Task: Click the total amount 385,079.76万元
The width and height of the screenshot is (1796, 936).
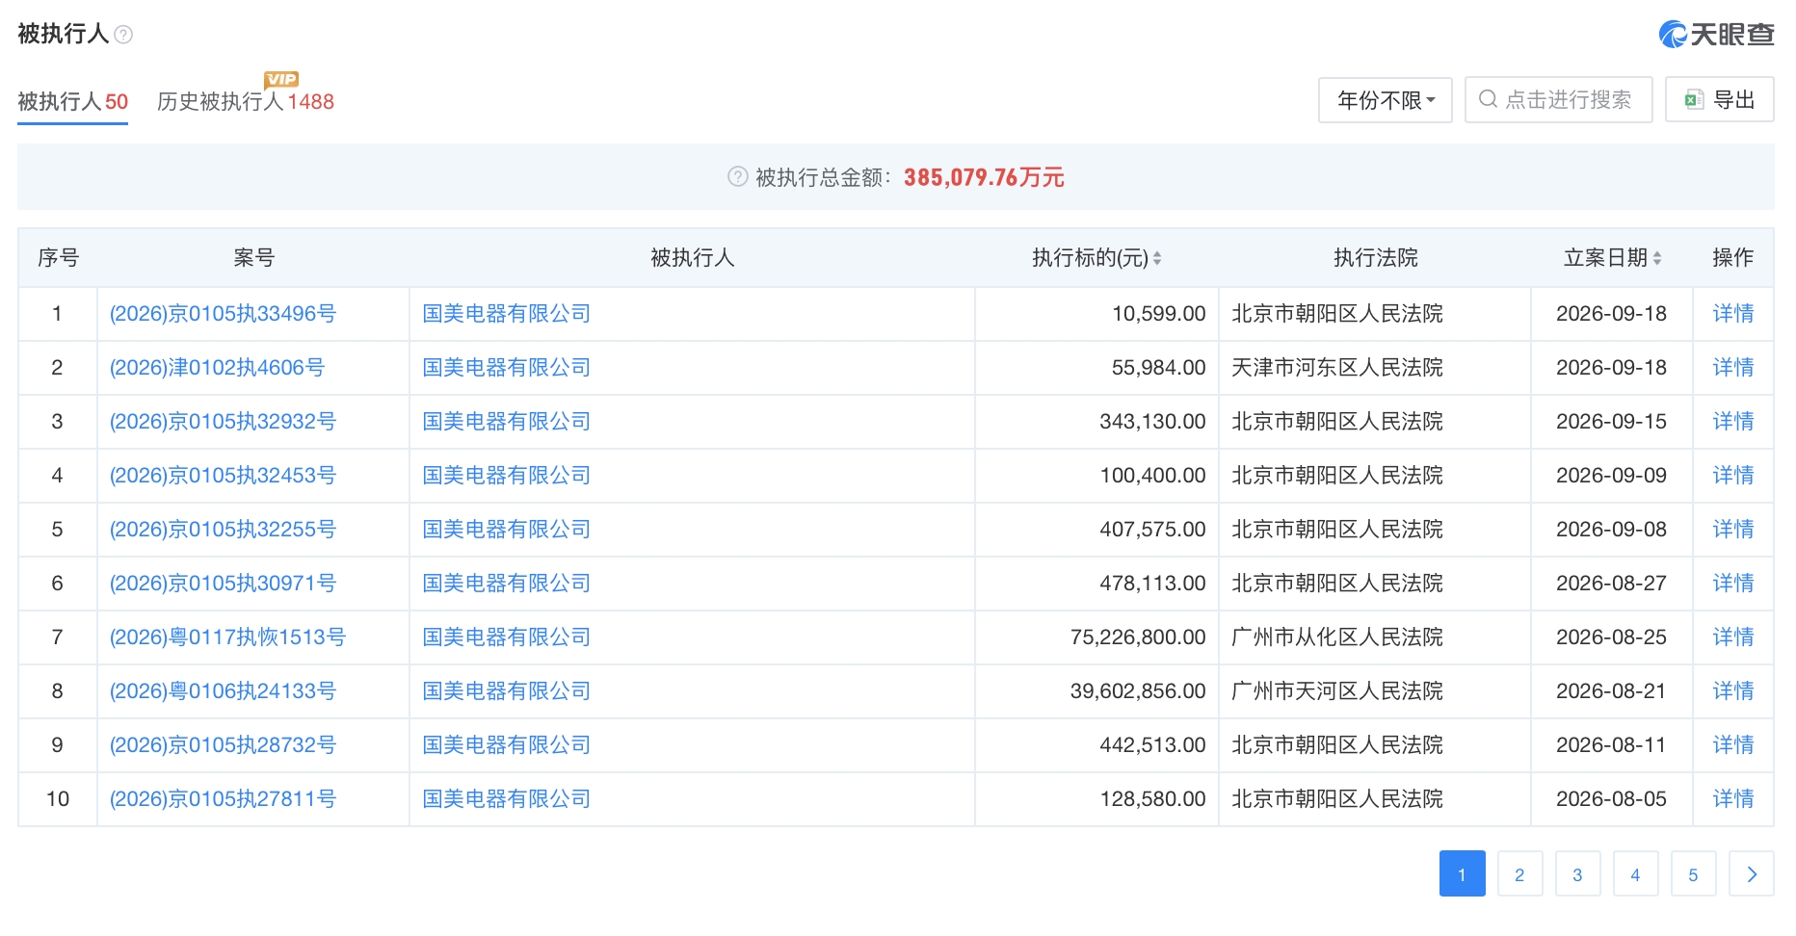Action: click(x=984, y=177)
